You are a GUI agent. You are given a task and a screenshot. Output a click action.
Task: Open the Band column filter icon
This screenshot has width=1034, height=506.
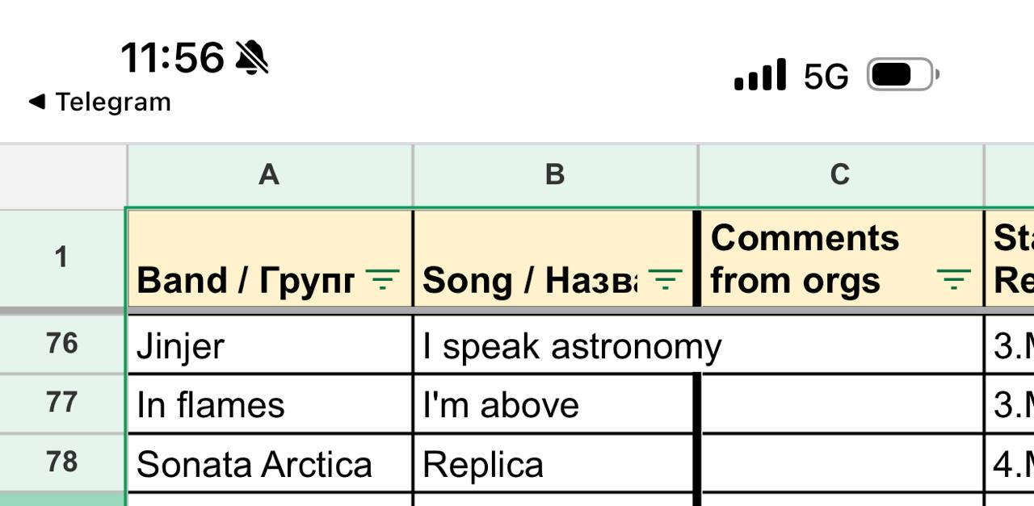tap(383, 280)
